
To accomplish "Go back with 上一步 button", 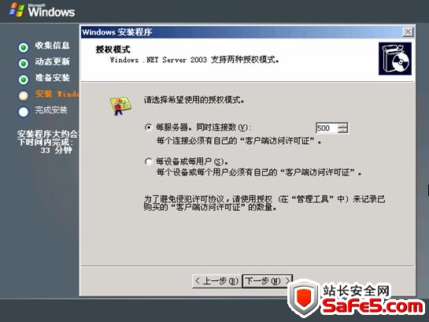I will [216, 281].
